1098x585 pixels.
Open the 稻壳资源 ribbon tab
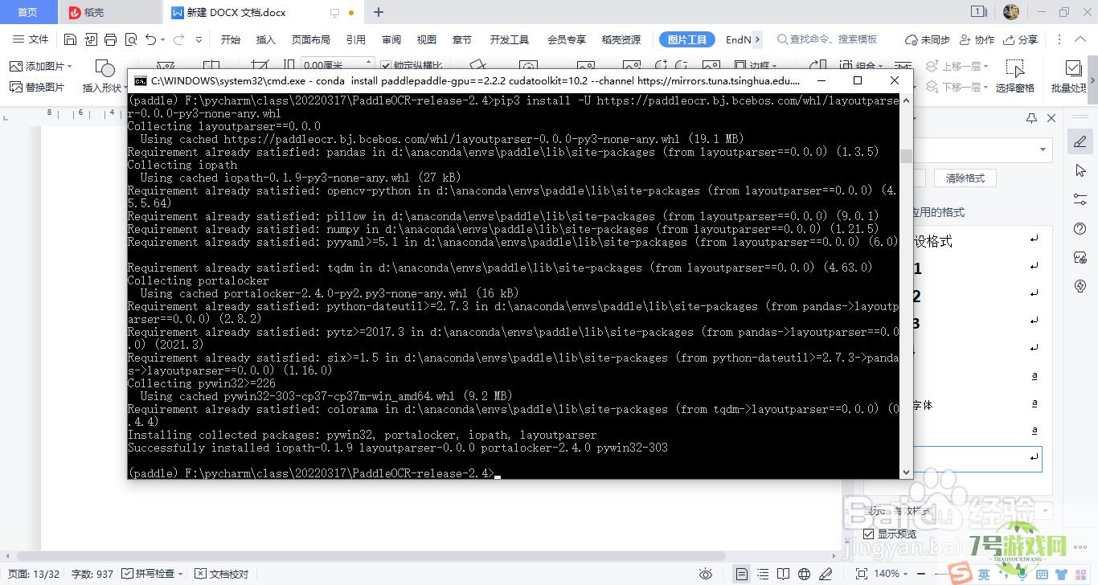pyautogui.click(x=621, y=39)
